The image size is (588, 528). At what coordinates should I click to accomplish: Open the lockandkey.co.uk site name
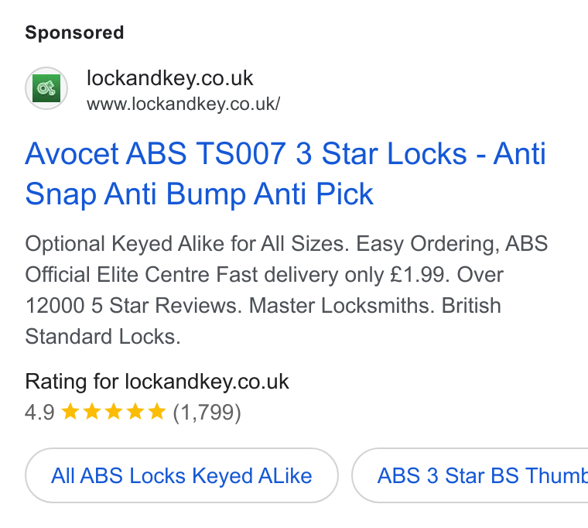170,78
